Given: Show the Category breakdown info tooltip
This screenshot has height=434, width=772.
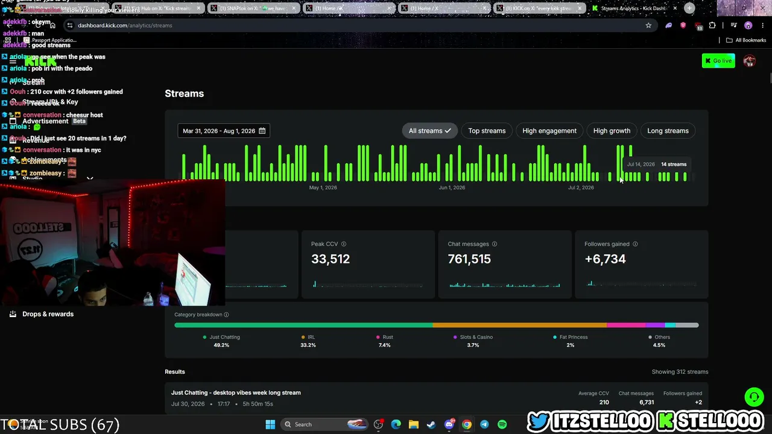Looking at the screenshot, I should pos(226,315).
